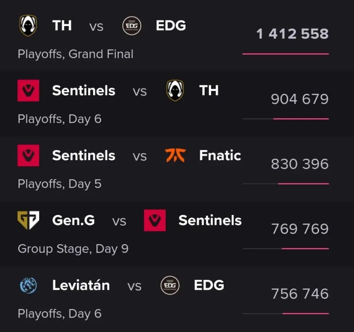
Task: Click the EDG logo in Leviatán match
Action: click(x=170, y=285)
